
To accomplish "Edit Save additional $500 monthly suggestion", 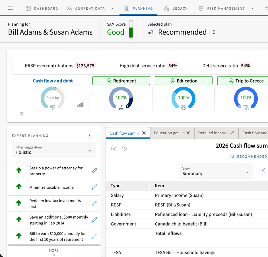I will (x=94, y=220).
